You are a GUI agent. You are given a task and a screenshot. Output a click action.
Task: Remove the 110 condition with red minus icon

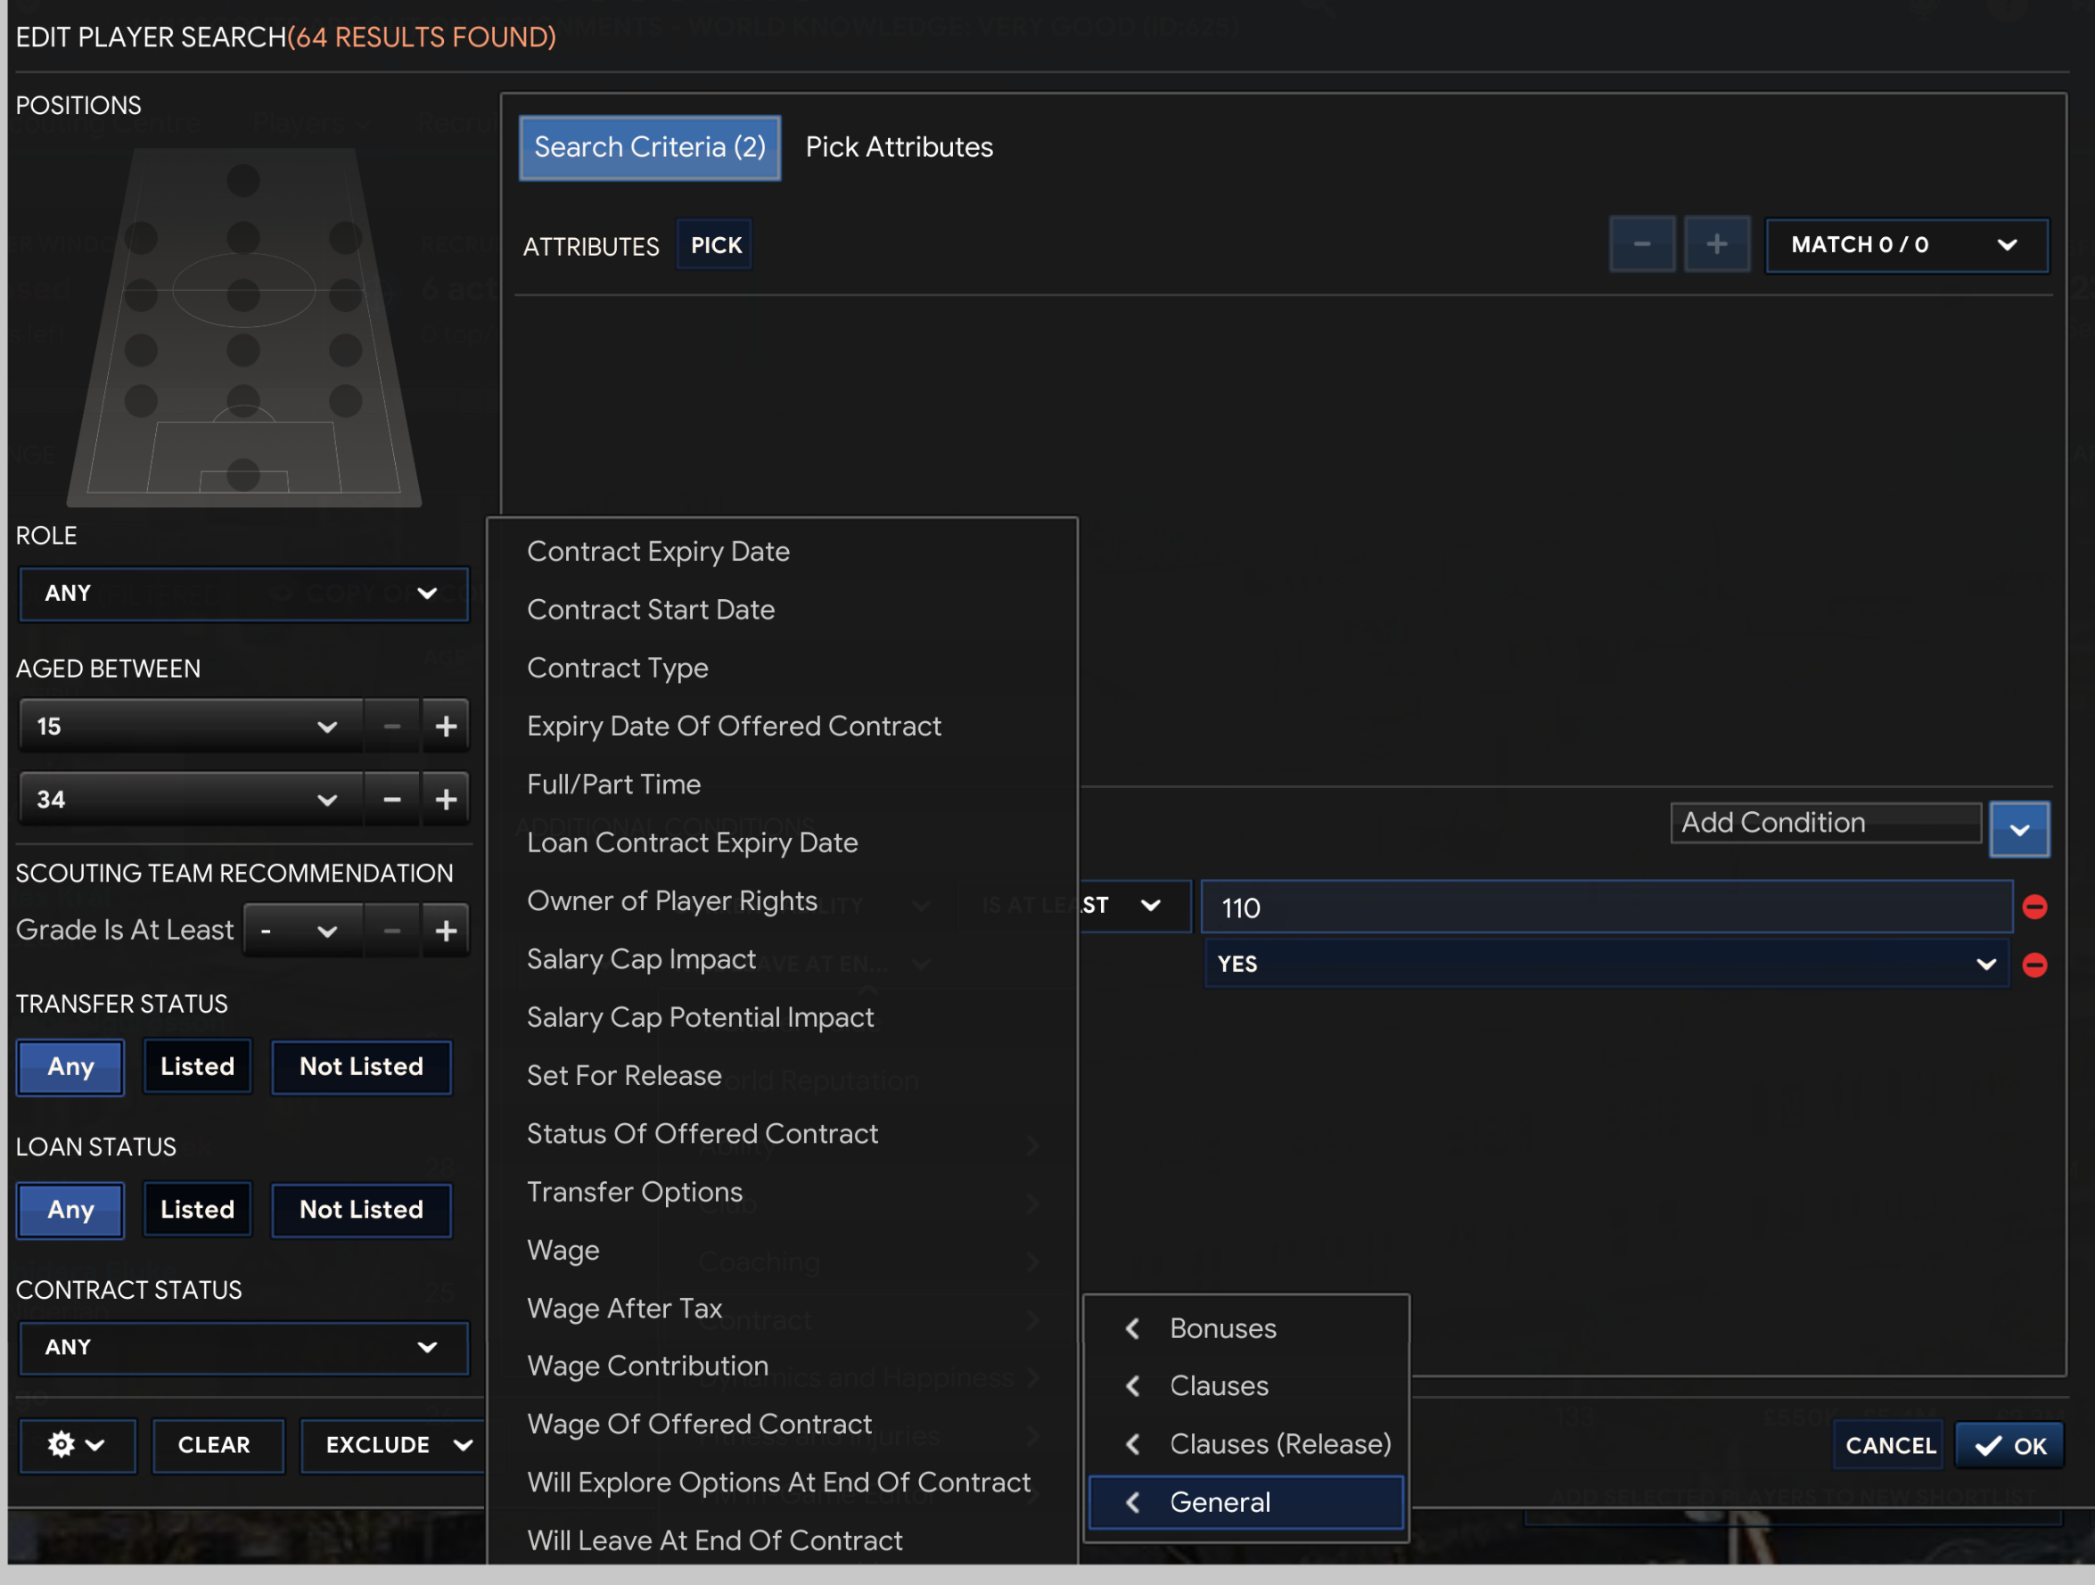[x=2033, y=907]
